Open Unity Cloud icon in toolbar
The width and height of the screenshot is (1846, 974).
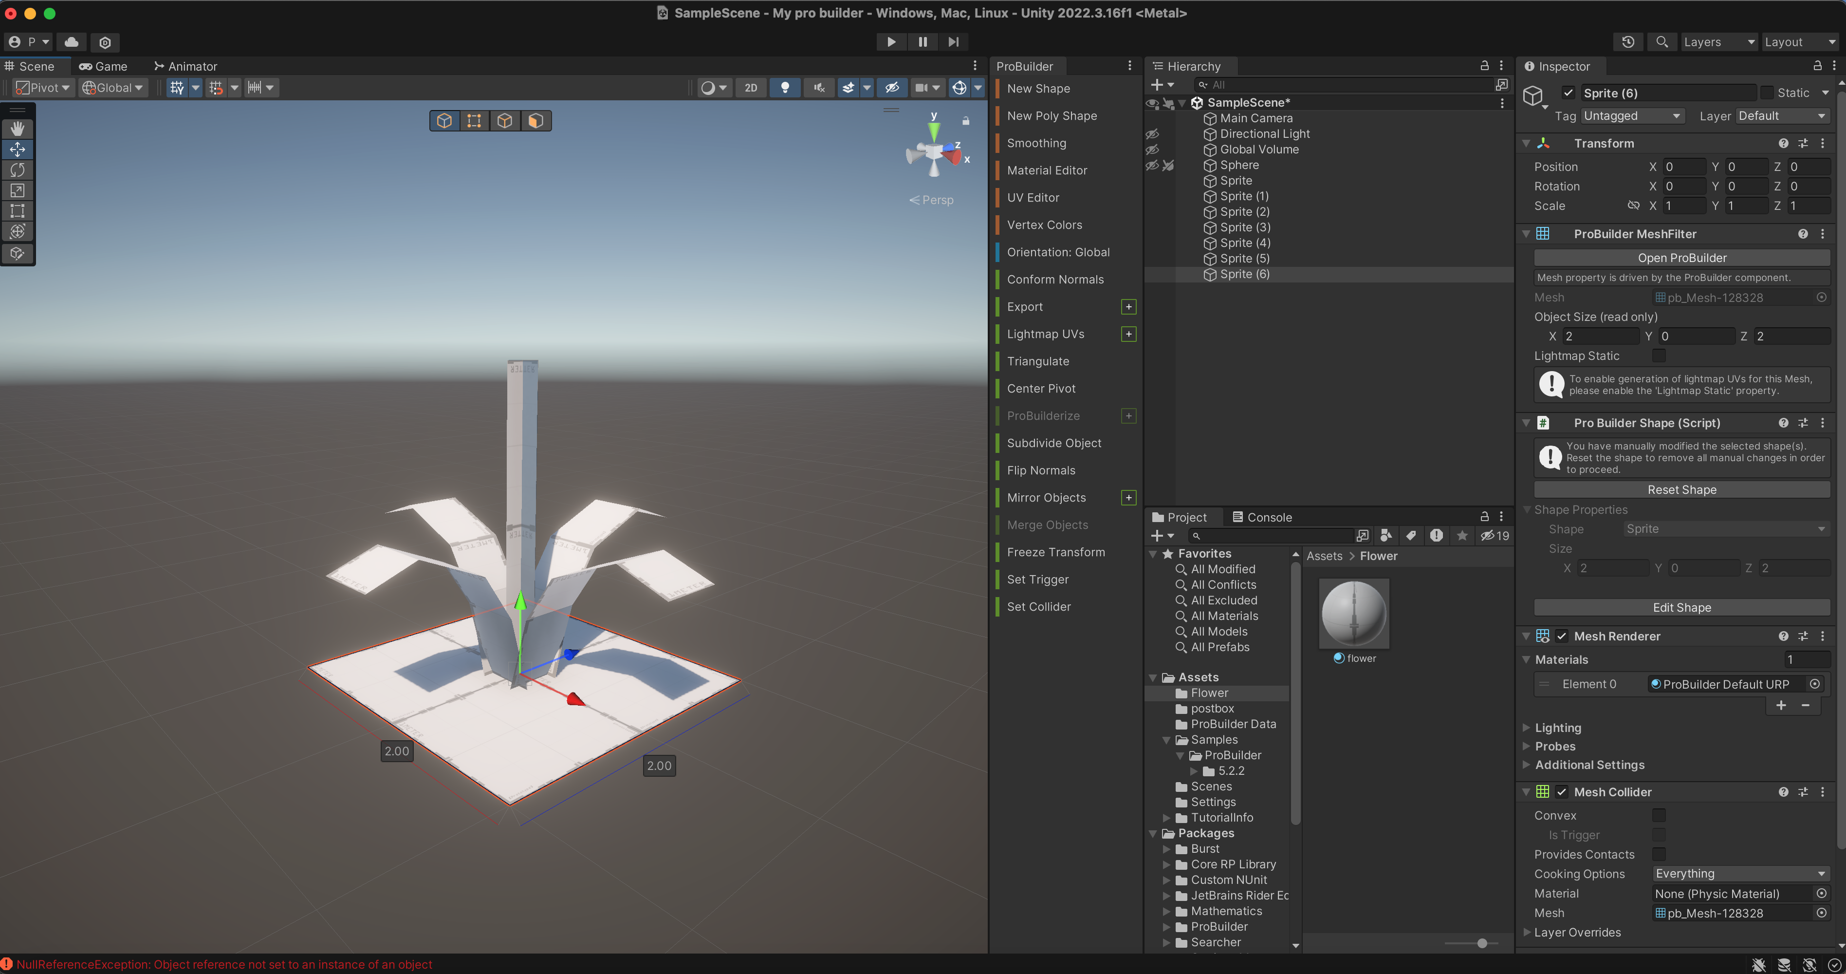[x=72, y=42]
